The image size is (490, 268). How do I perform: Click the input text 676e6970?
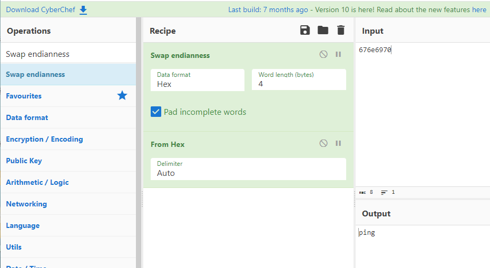(375, 49)
